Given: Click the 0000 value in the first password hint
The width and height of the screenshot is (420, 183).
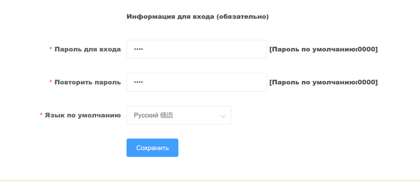Looking at the screenshot, I should point(366,49).
